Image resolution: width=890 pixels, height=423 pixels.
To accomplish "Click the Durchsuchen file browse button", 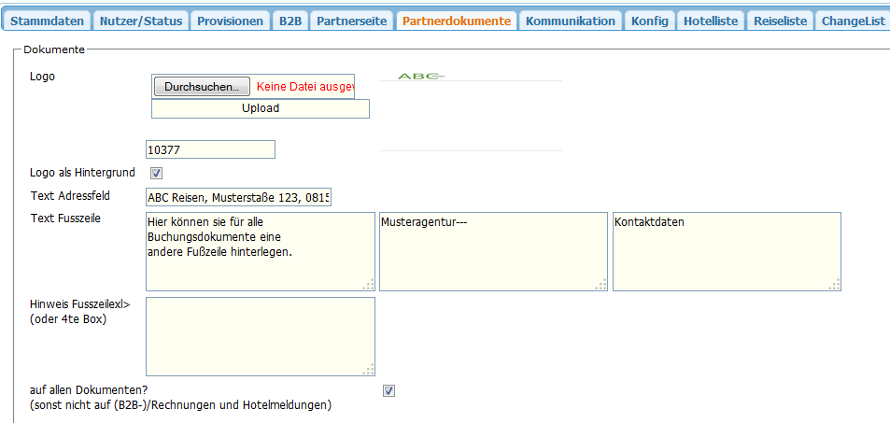I will click(x=202, y=87).
